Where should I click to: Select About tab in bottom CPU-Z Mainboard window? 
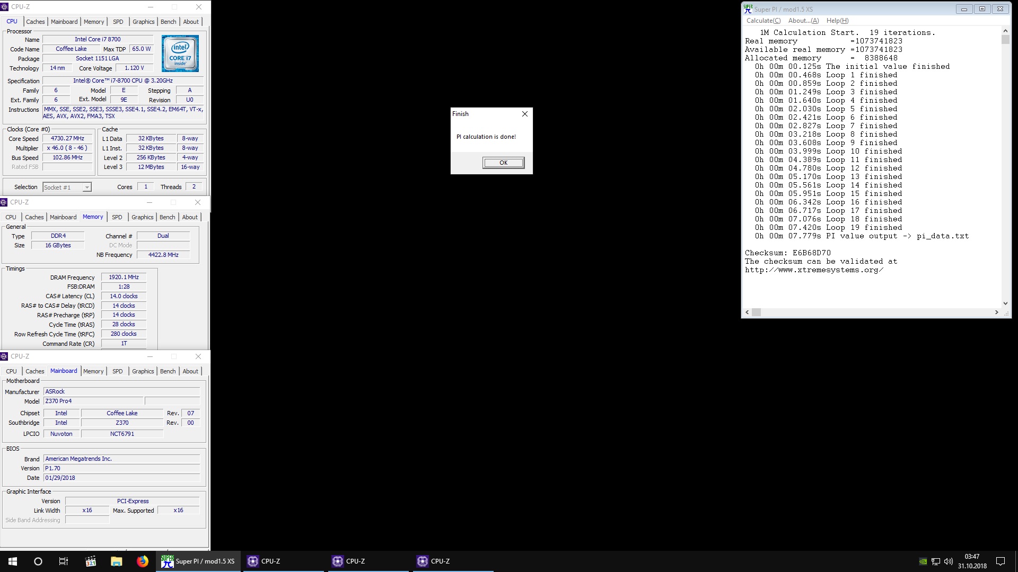point(190,371)
